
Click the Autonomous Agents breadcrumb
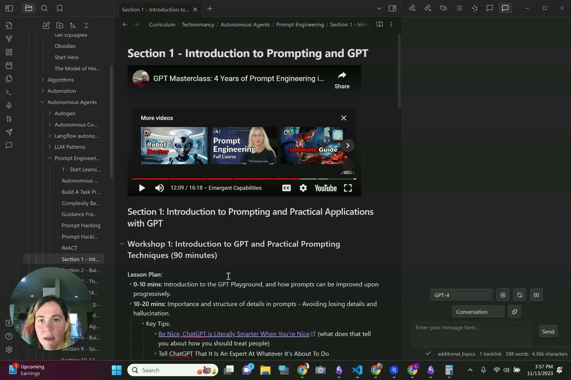click(x=245, y=25)
